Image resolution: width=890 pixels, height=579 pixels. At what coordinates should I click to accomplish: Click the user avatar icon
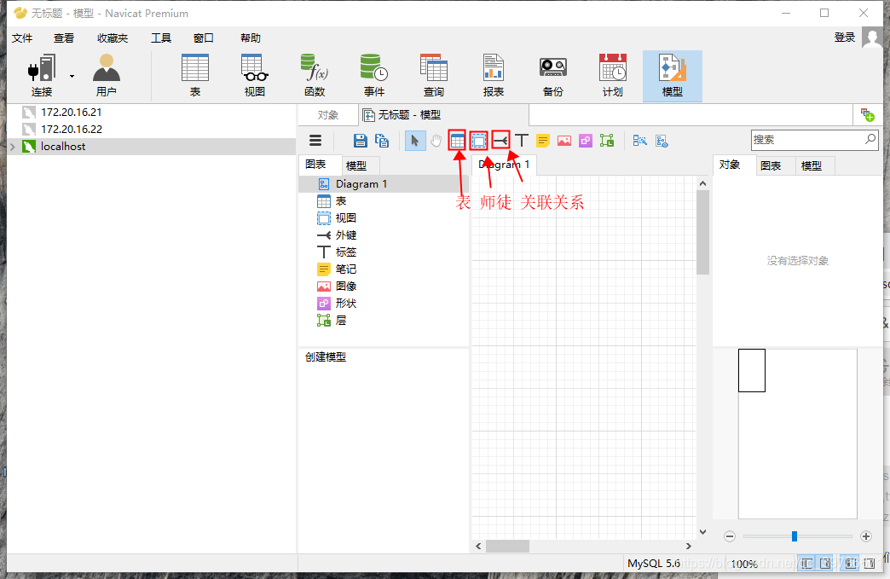pyautogui.click(x=872, y=38)
